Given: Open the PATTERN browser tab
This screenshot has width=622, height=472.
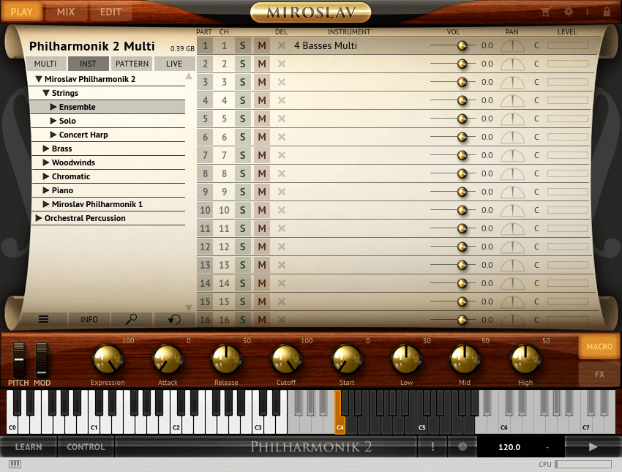Looking at the screenshot, I should [132, 64].
